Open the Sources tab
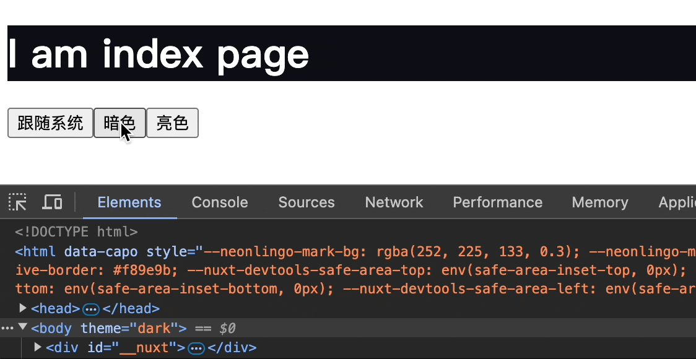 point(307,202)
